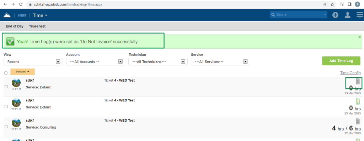
Task: Click the browser address bar URL
Action: 68,4
